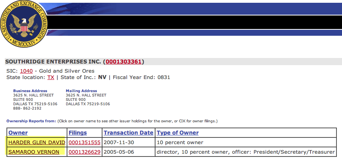
Task: Open filings for CIK 0001351555
Action: pos(85,142)
